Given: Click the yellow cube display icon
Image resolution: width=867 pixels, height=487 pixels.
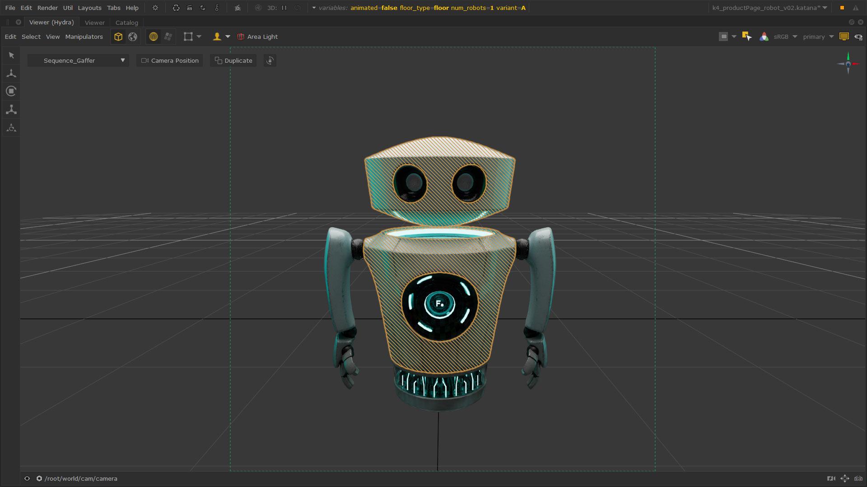Looking at the screenshot, I should [118, 37].
